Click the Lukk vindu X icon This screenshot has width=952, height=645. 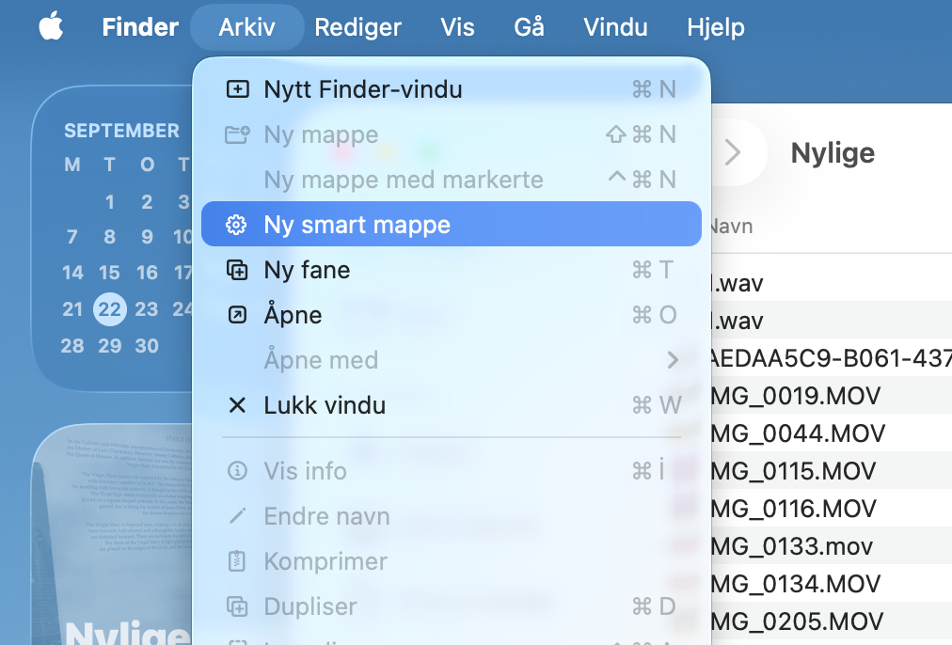237,404
